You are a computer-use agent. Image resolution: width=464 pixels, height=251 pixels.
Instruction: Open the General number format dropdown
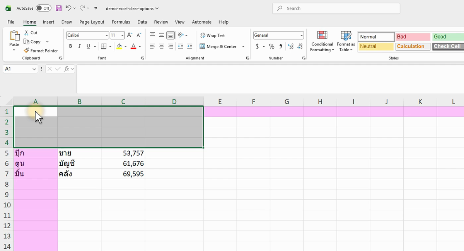point(302,35)
